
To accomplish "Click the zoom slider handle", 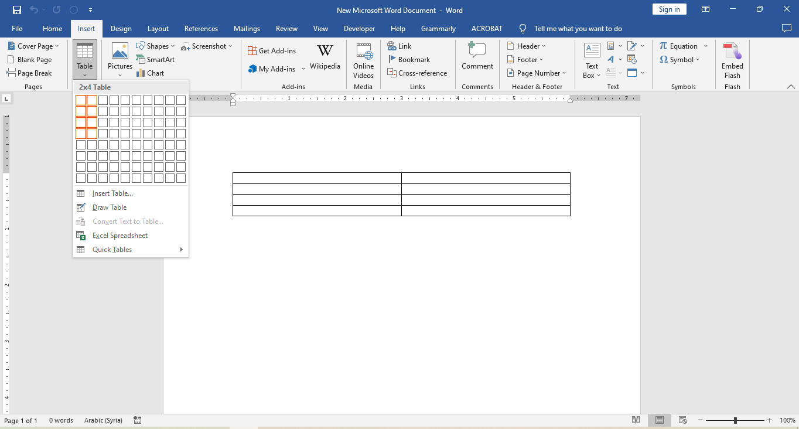I will click(x=735, y=420).
